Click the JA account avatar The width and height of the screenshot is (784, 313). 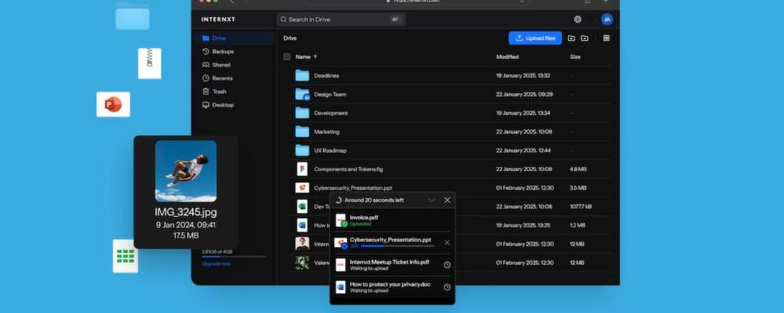606,19
